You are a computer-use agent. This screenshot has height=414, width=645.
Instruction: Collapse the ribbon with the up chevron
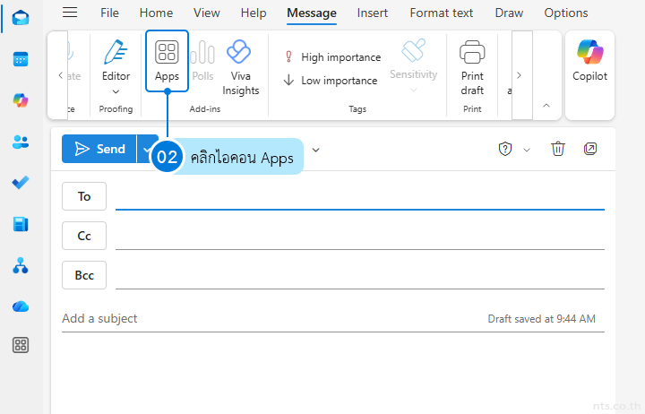546,106
